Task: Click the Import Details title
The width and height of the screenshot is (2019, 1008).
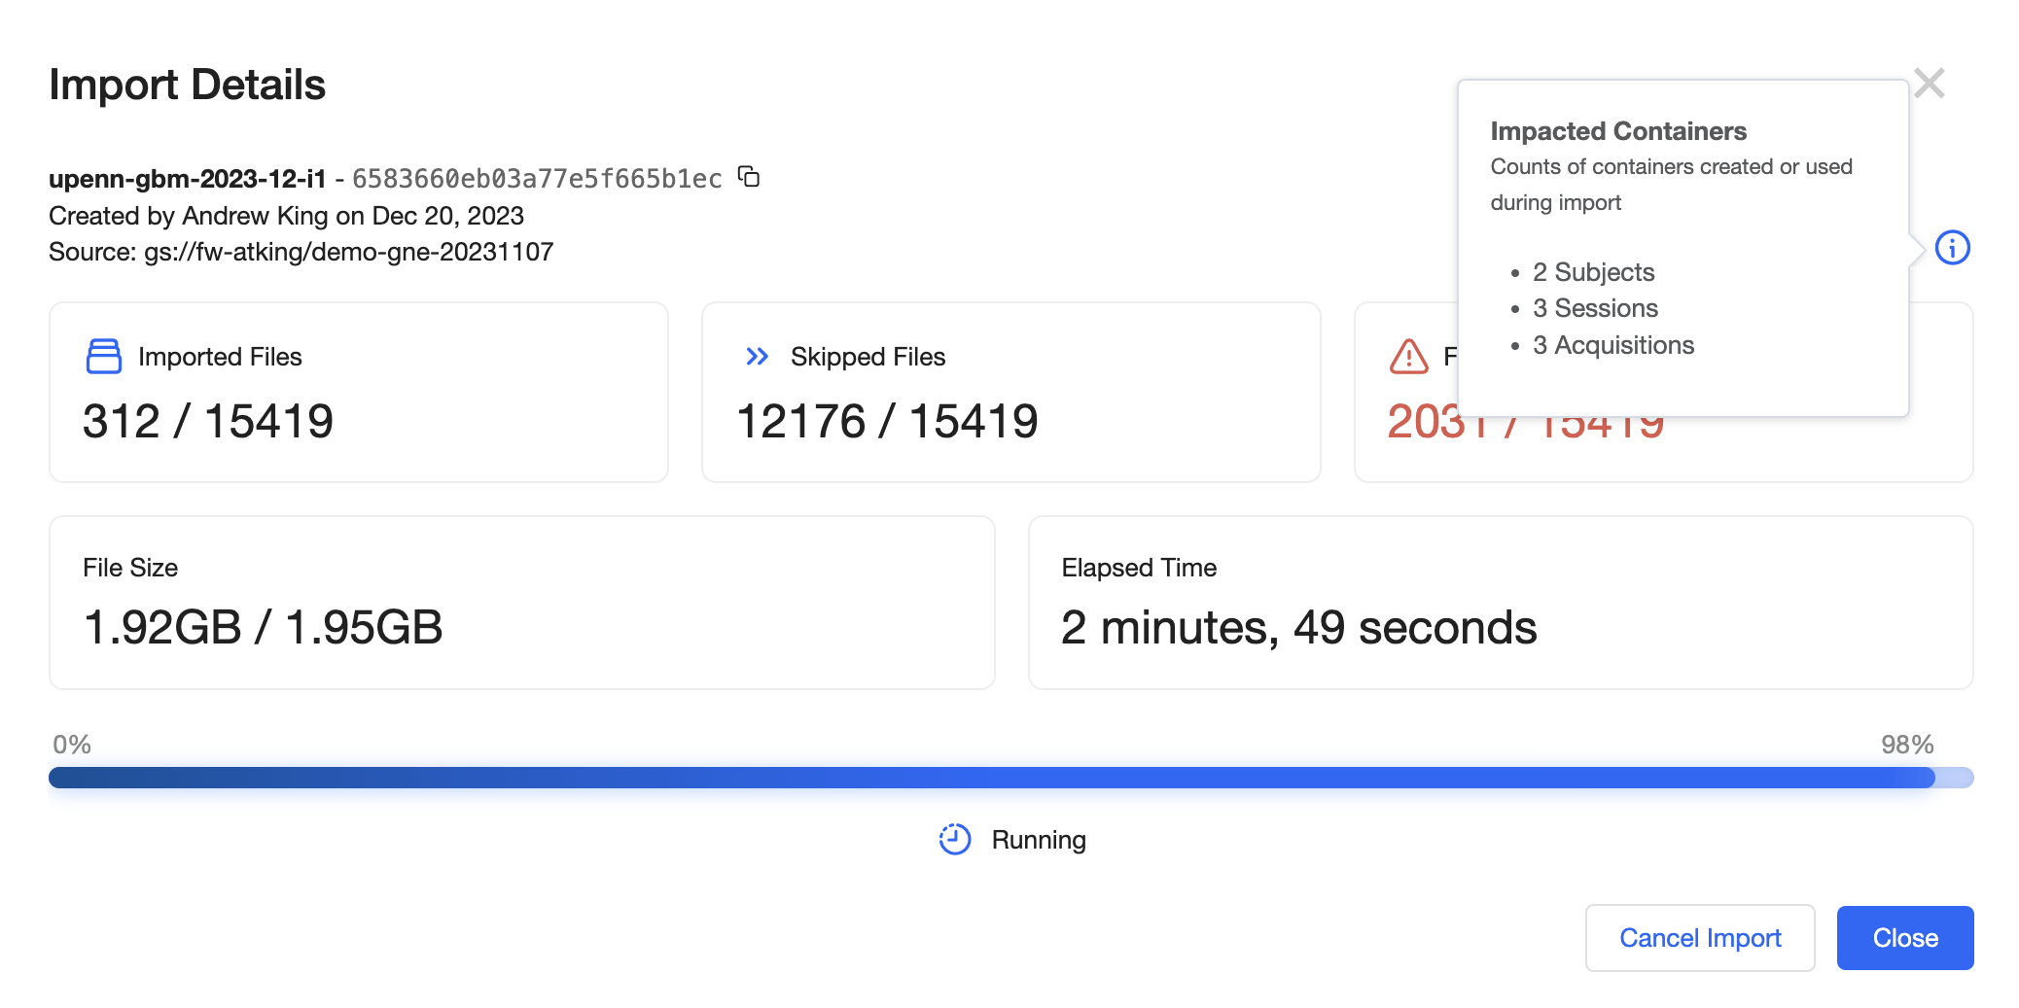Action: tap(188, 86)
